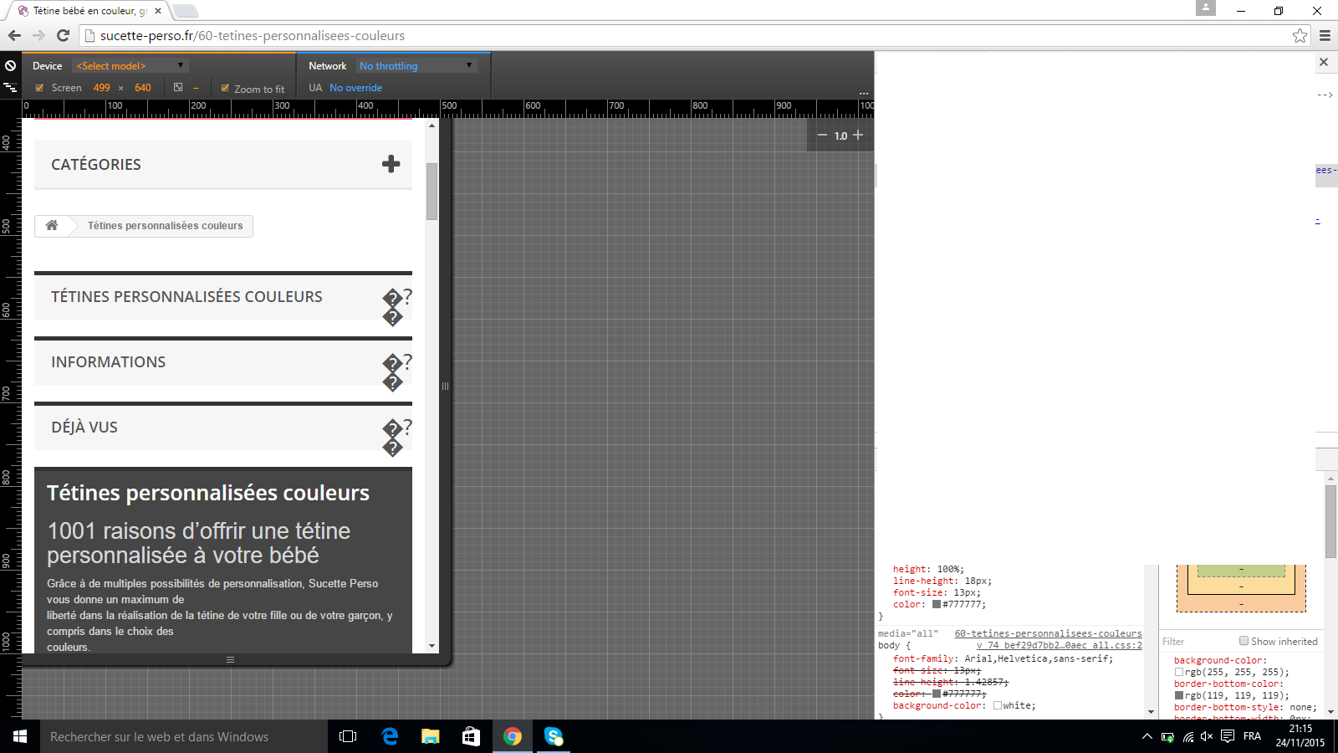Click the FRA language indicator
The image size is (1338, 753).
(1252, 736)
